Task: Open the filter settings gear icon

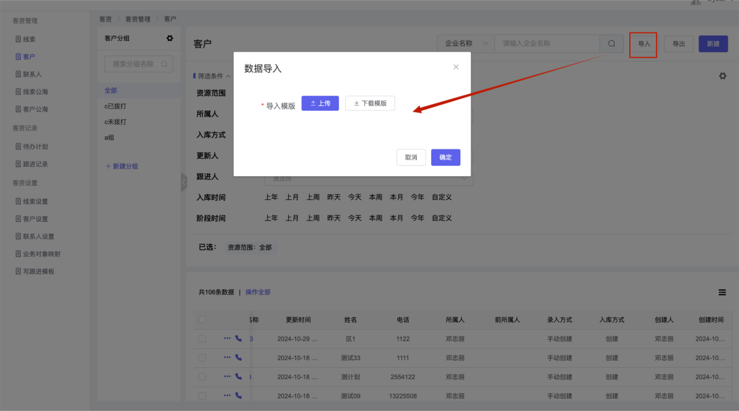Action: pyautogui.click(x=722, y=76)
